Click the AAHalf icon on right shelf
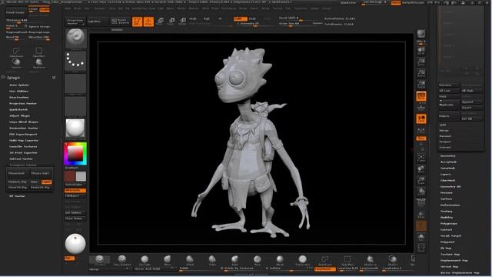Image resolution: width=492 pixels, height=277 pixels. coord(421,85)
